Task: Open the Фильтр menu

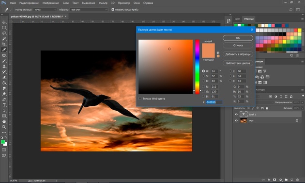Action: [x=103, y=3]
